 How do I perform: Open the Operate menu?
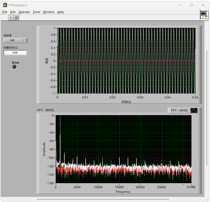24,12
